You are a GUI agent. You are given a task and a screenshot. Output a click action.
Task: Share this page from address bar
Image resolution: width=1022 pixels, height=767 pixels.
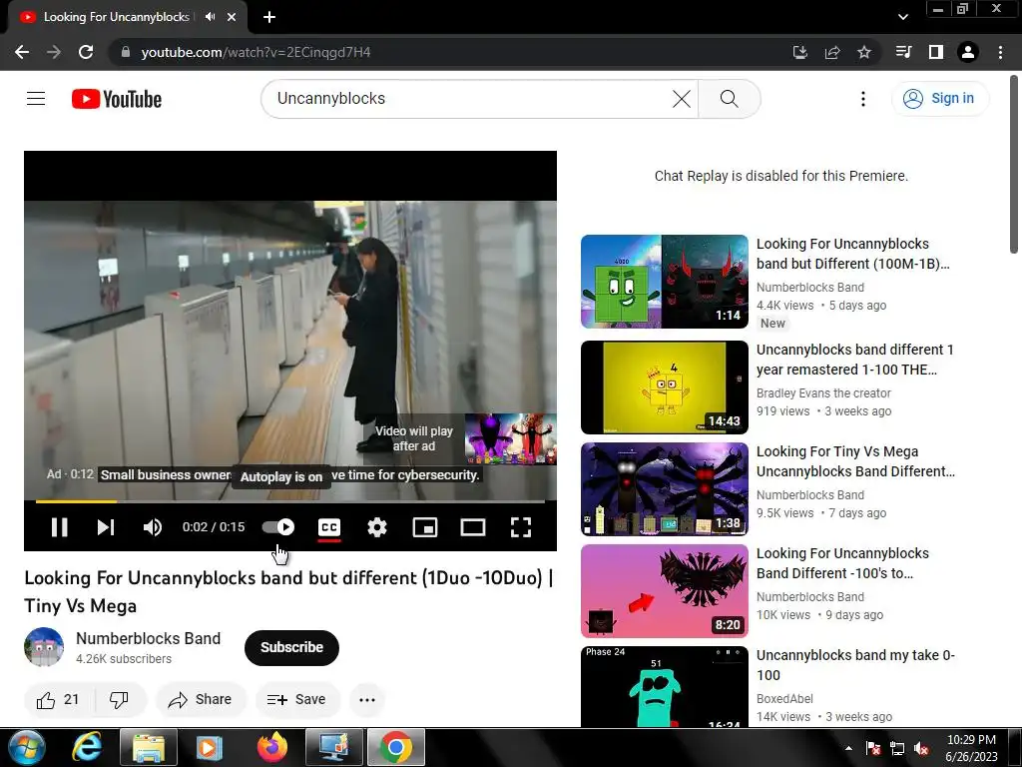pyautogui.click(x=831, y=52)
